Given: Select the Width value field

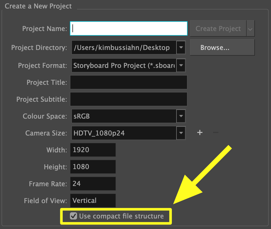Looking at the screenshot, I should tap(93, 150).
